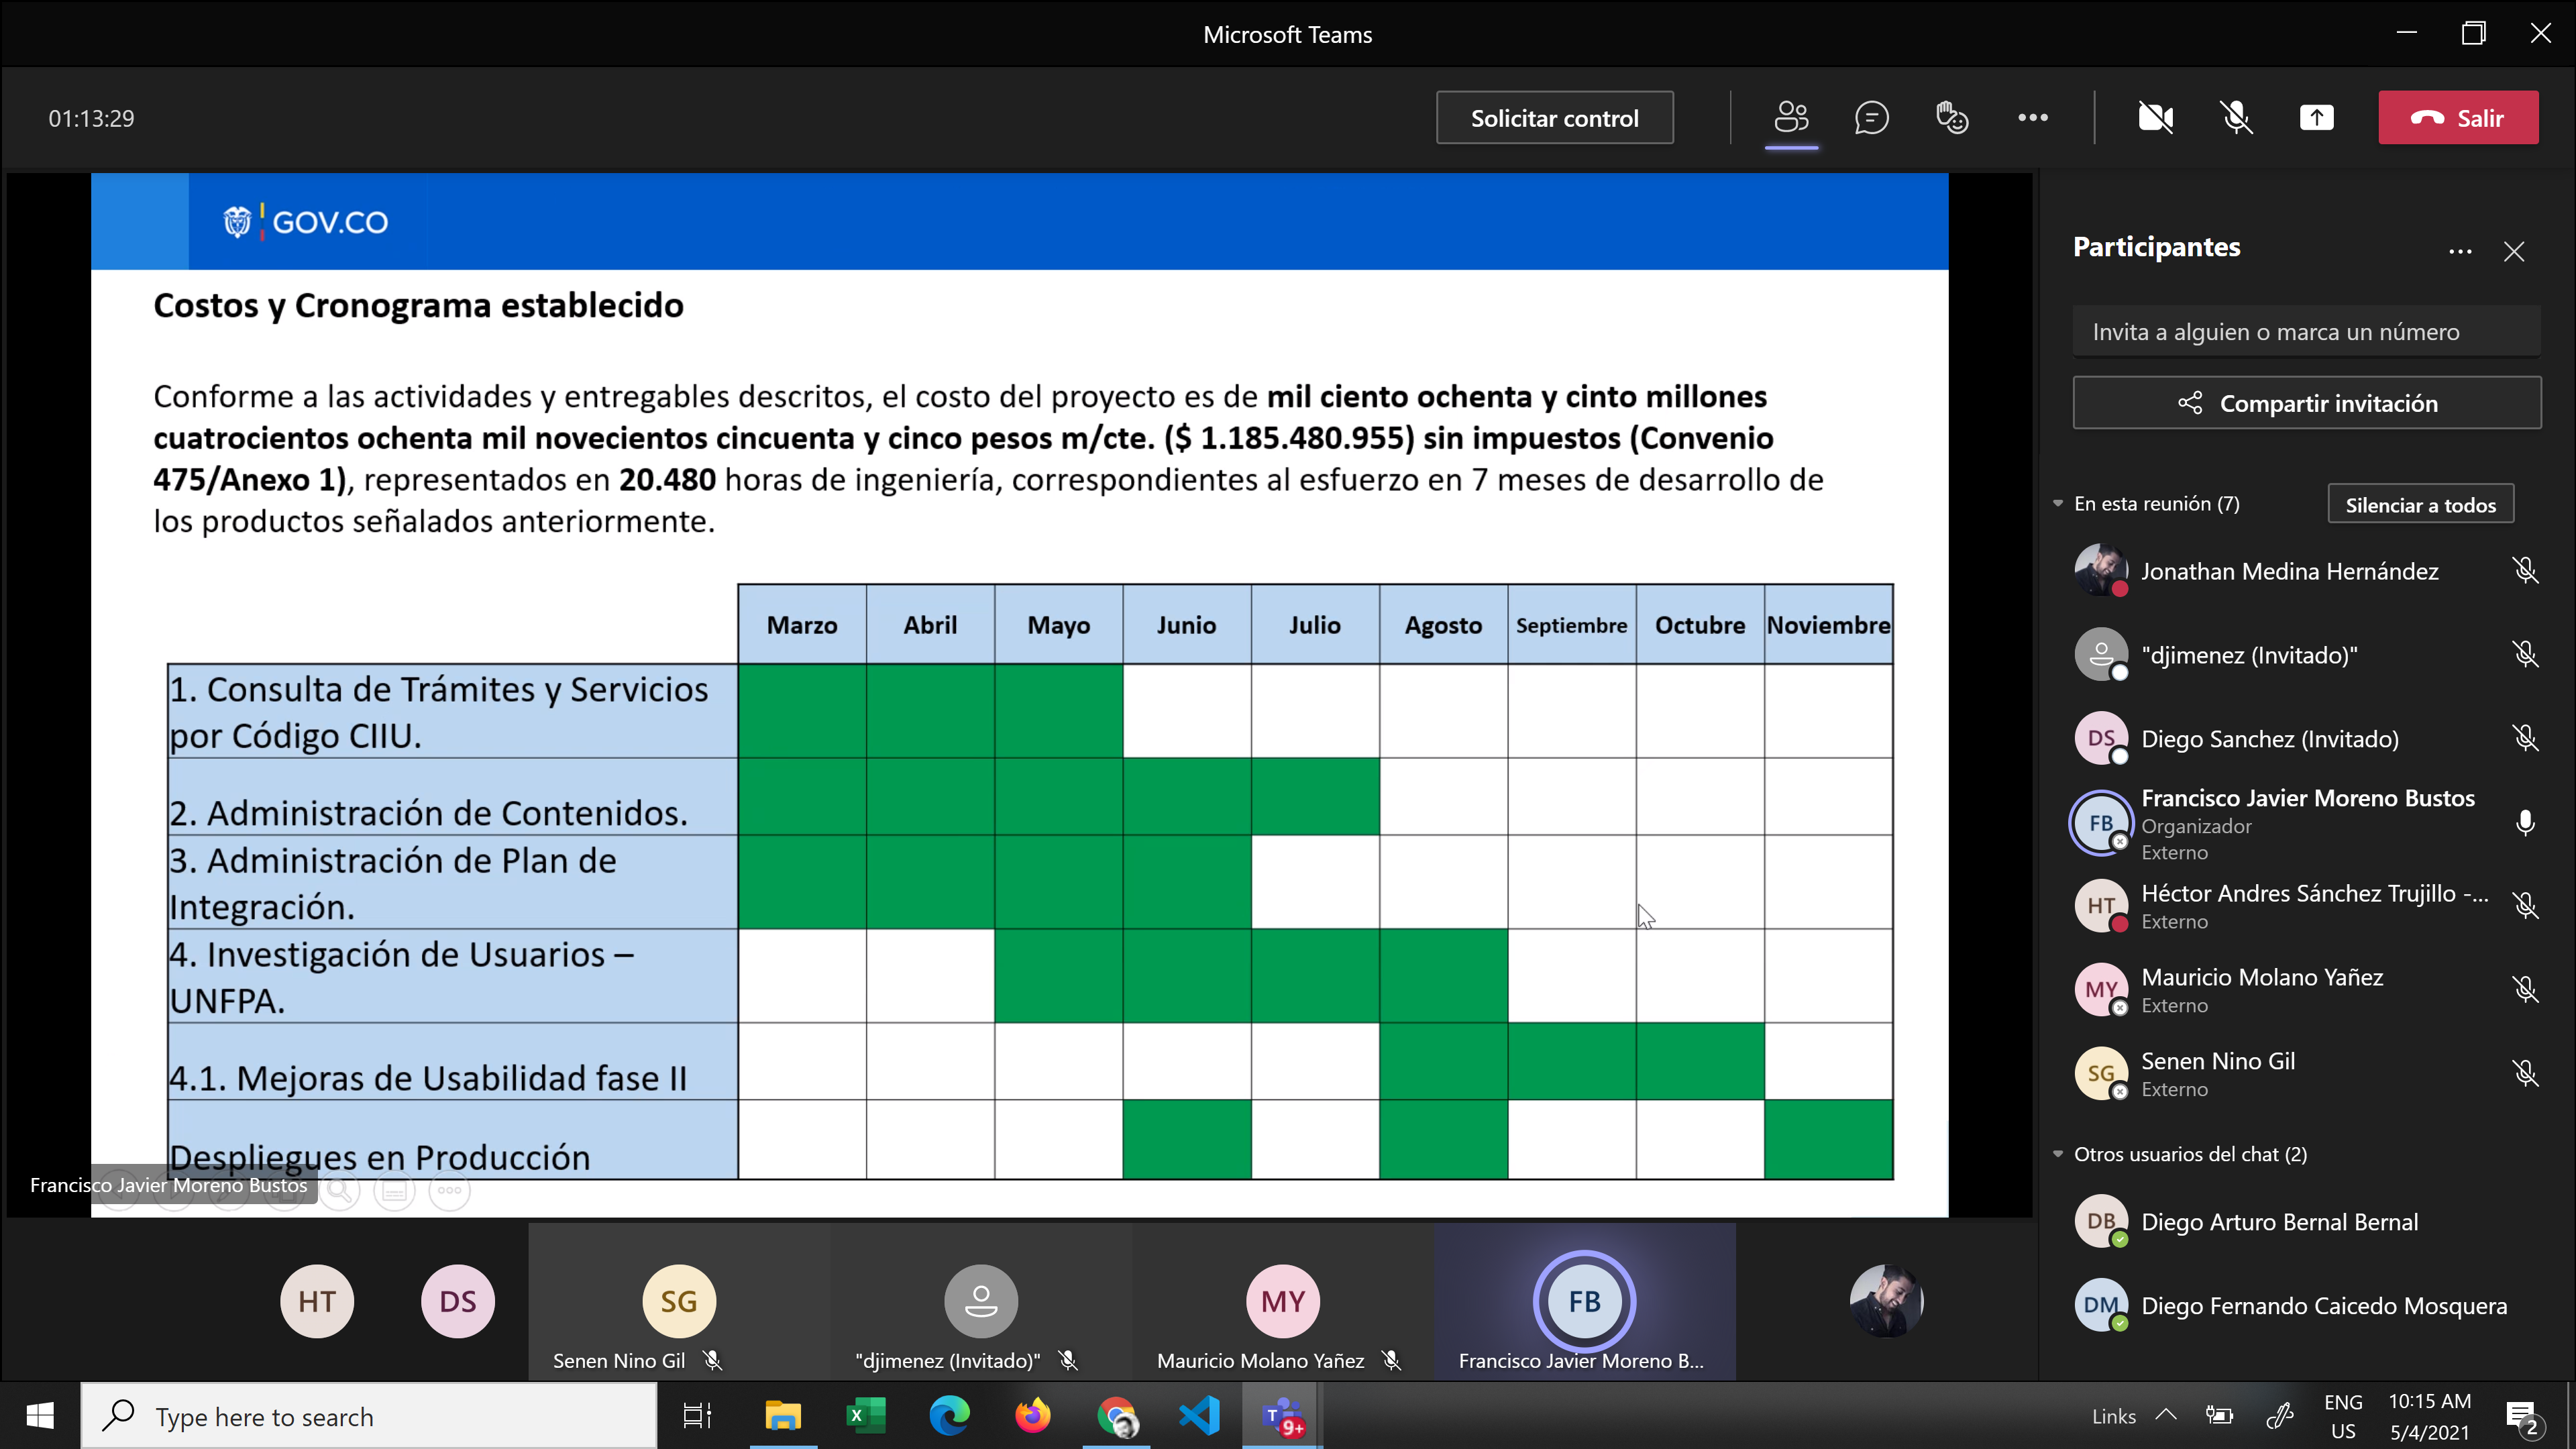Toggle mic icon for Senen Nino Gil
Screen dimensions: 2576x1449
click(x=2525, y=1074)
